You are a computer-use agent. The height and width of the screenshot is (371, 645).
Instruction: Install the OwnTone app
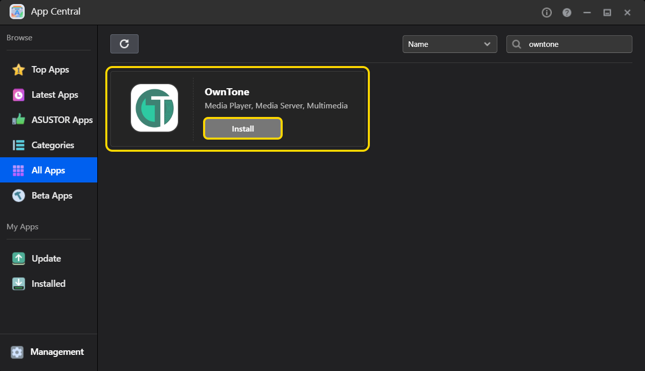tap(243, 129)
